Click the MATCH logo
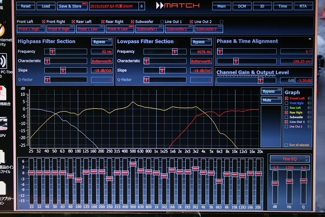Screen dimensions: 325x217 pyautogui.click(x=178, y=6)
